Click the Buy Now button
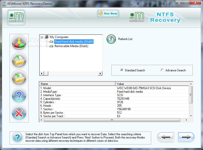203x150 pixels. (108, 14)
